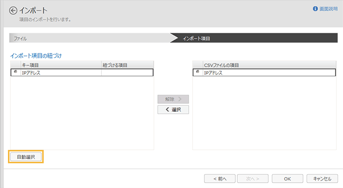The height and width of the screenshot is (188, 343).
Task: Select the インポート項目 step tab
Action: (x=254, y=38)
